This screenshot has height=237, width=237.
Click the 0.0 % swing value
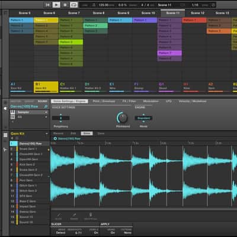pos(123,5)
